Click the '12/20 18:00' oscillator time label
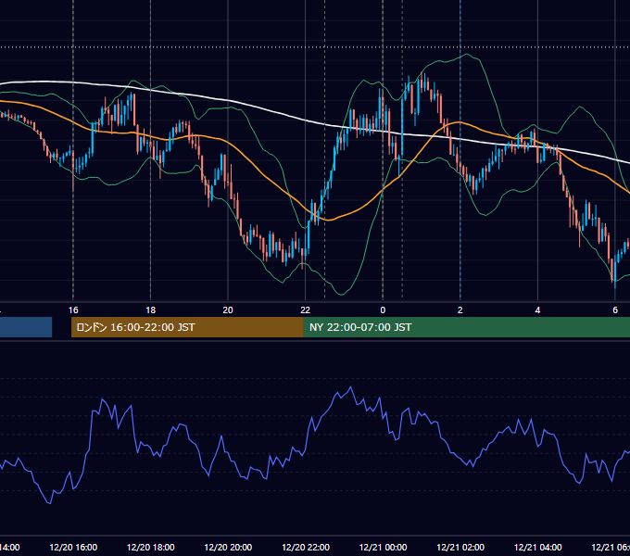Viewport: 630px width, 556px height. [x=151, y=547]
